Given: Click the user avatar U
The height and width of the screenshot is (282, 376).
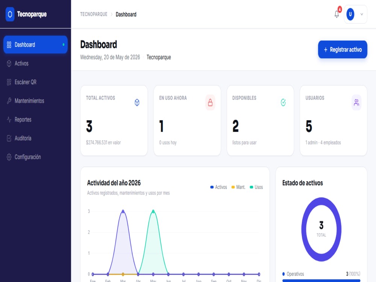Looking at the screenshot, I should [350, 14].
